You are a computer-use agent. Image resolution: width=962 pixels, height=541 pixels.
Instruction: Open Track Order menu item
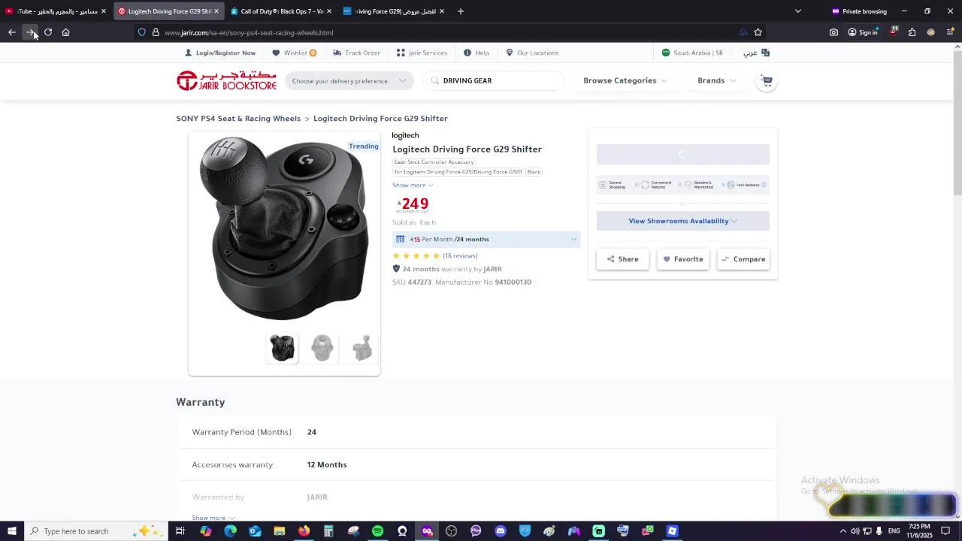point(356,53)
